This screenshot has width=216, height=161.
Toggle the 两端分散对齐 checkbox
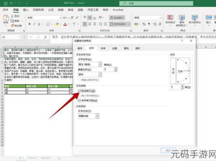coord(79,80)
